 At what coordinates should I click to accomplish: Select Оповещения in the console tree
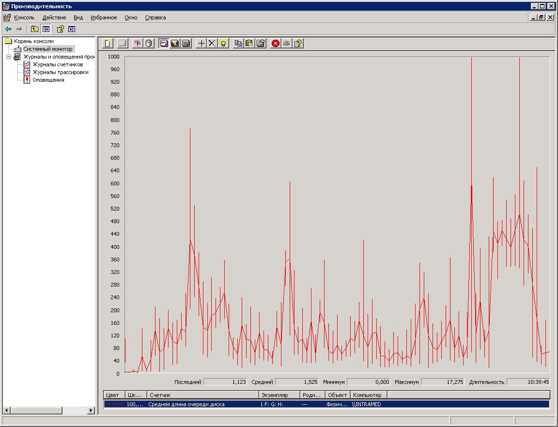[x=48, y=80]
